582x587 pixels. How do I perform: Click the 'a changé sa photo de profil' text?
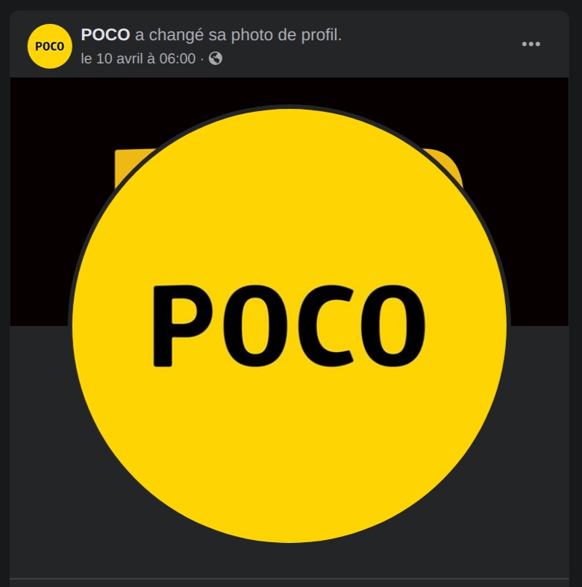(238, 35)
